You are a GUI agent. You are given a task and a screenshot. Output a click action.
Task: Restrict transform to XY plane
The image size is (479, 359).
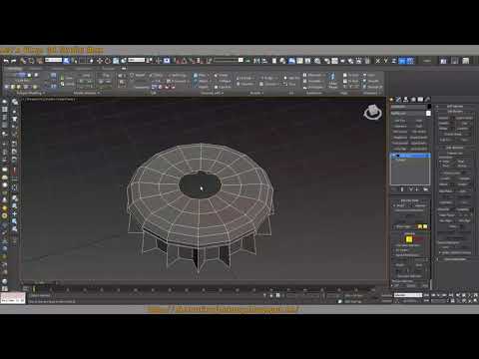(x=402, y=61)
